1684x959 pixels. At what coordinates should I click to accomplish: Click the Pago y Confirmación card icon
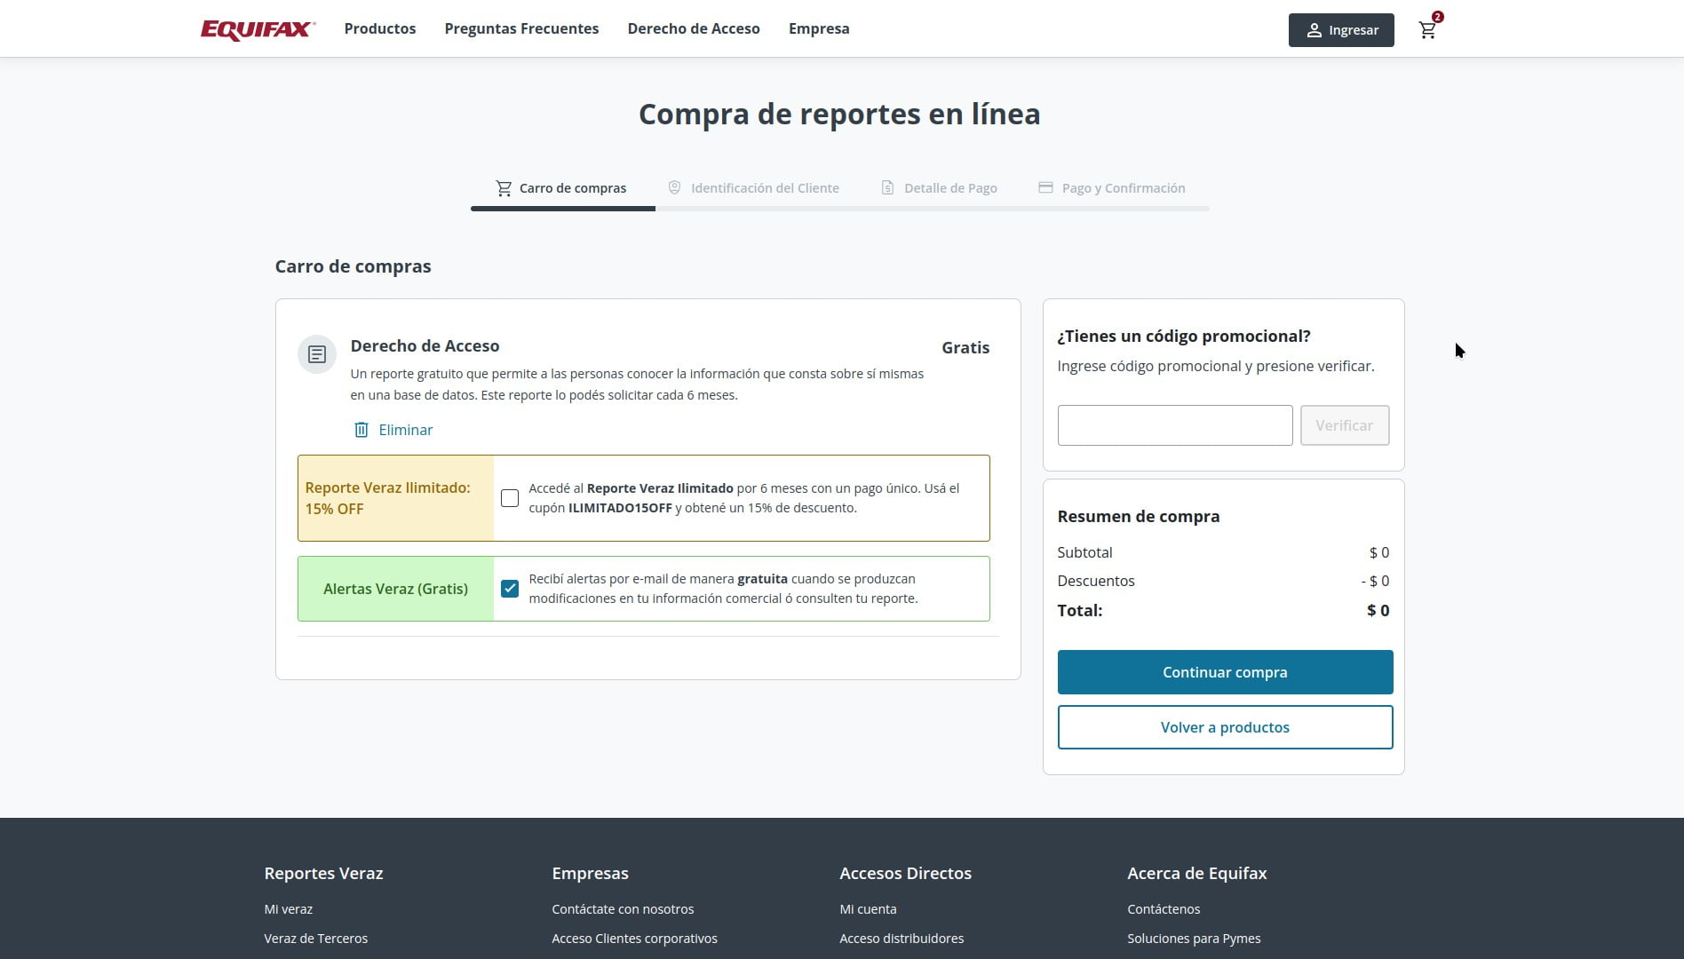pyautogui.click(x=1045, y=188)
